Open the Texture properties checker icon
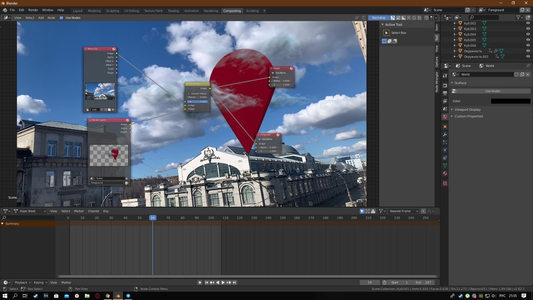Viewport: 533px width, 300px height. click(x=445, y=183)
